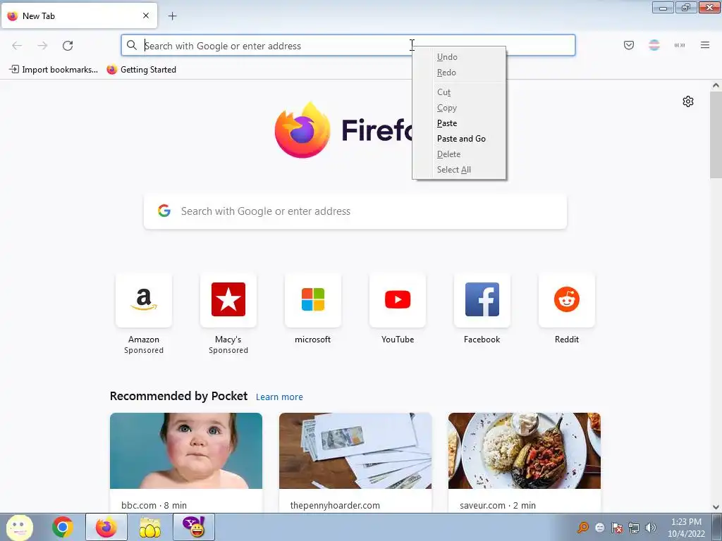
Task: Open the folder icon in taskbar
Action: click(150, 527)
